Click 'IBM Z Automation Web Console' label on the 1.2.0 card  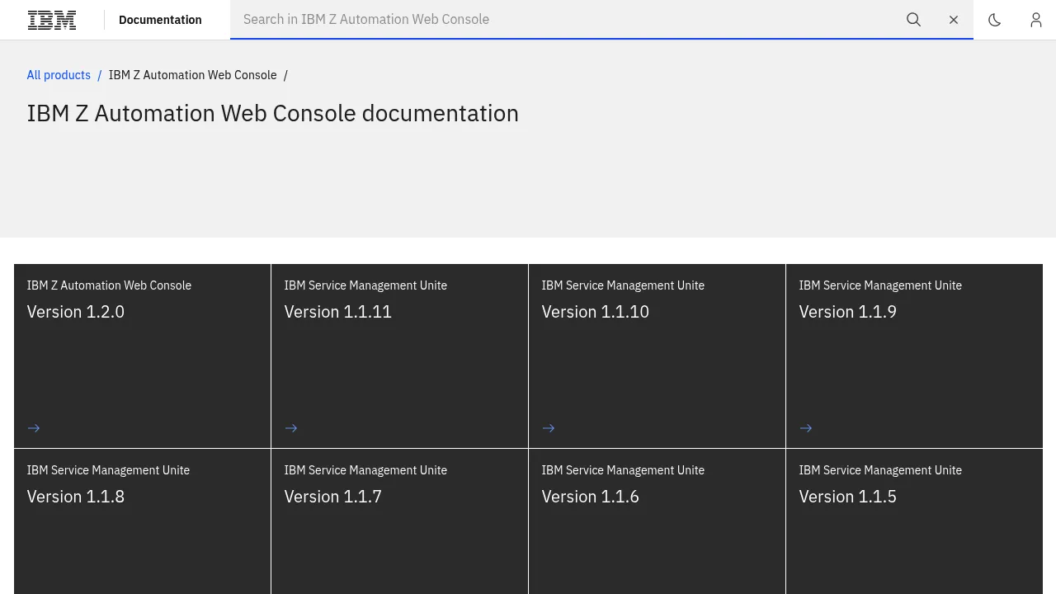pyautogui.click(x=109, y=285)
